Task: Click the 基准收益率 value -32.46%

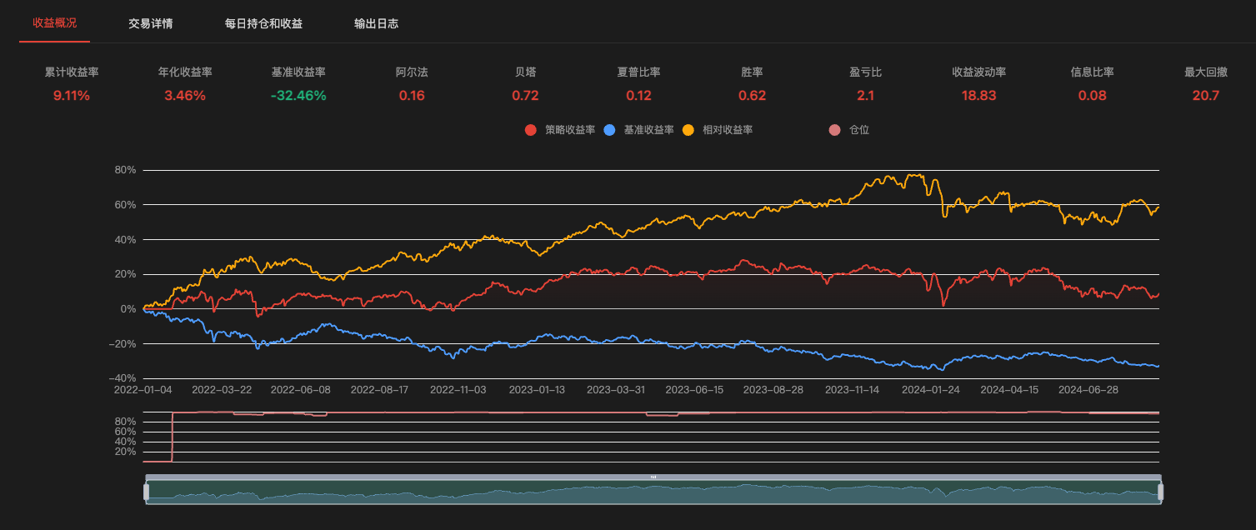Action: tap(298, 95)
